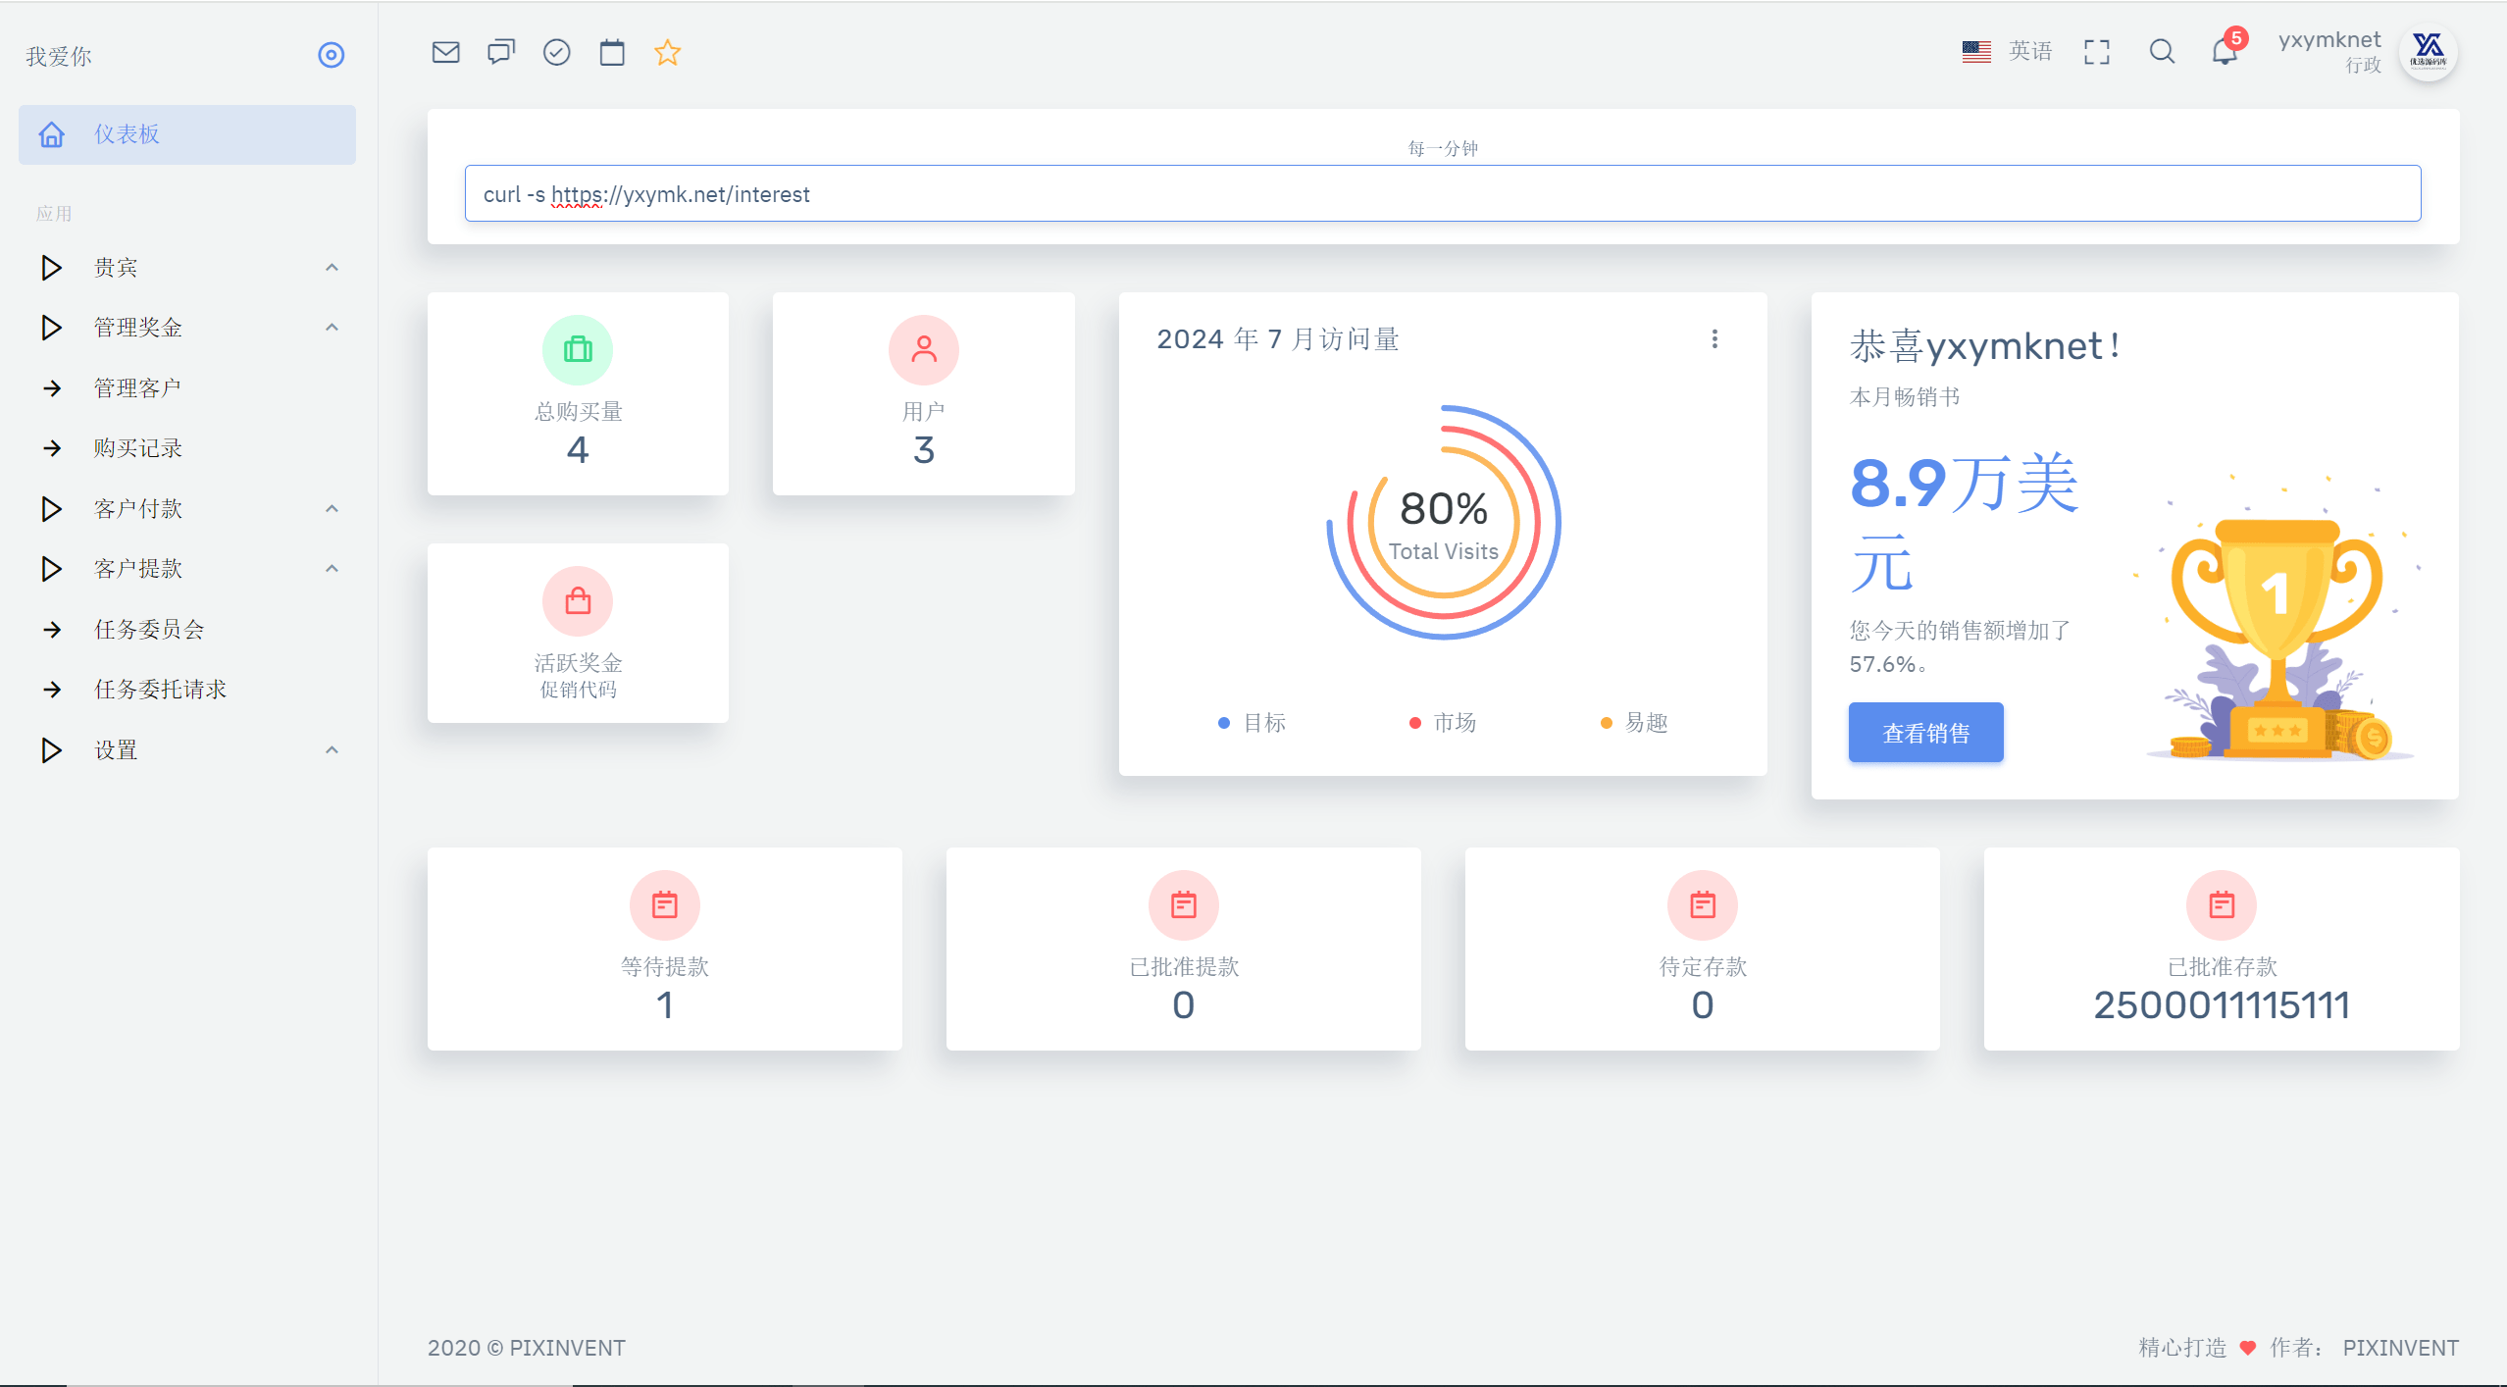Open the calendar icon in top toolbar
This screenshot has width=2507, height=1387.
pyautogui.click(x=612, y=52)
